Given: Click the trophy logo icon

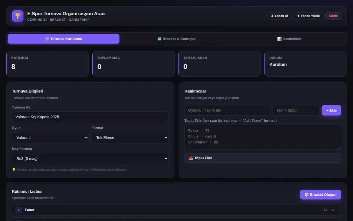Looking at the screenshot, I should tap(18, 16).
